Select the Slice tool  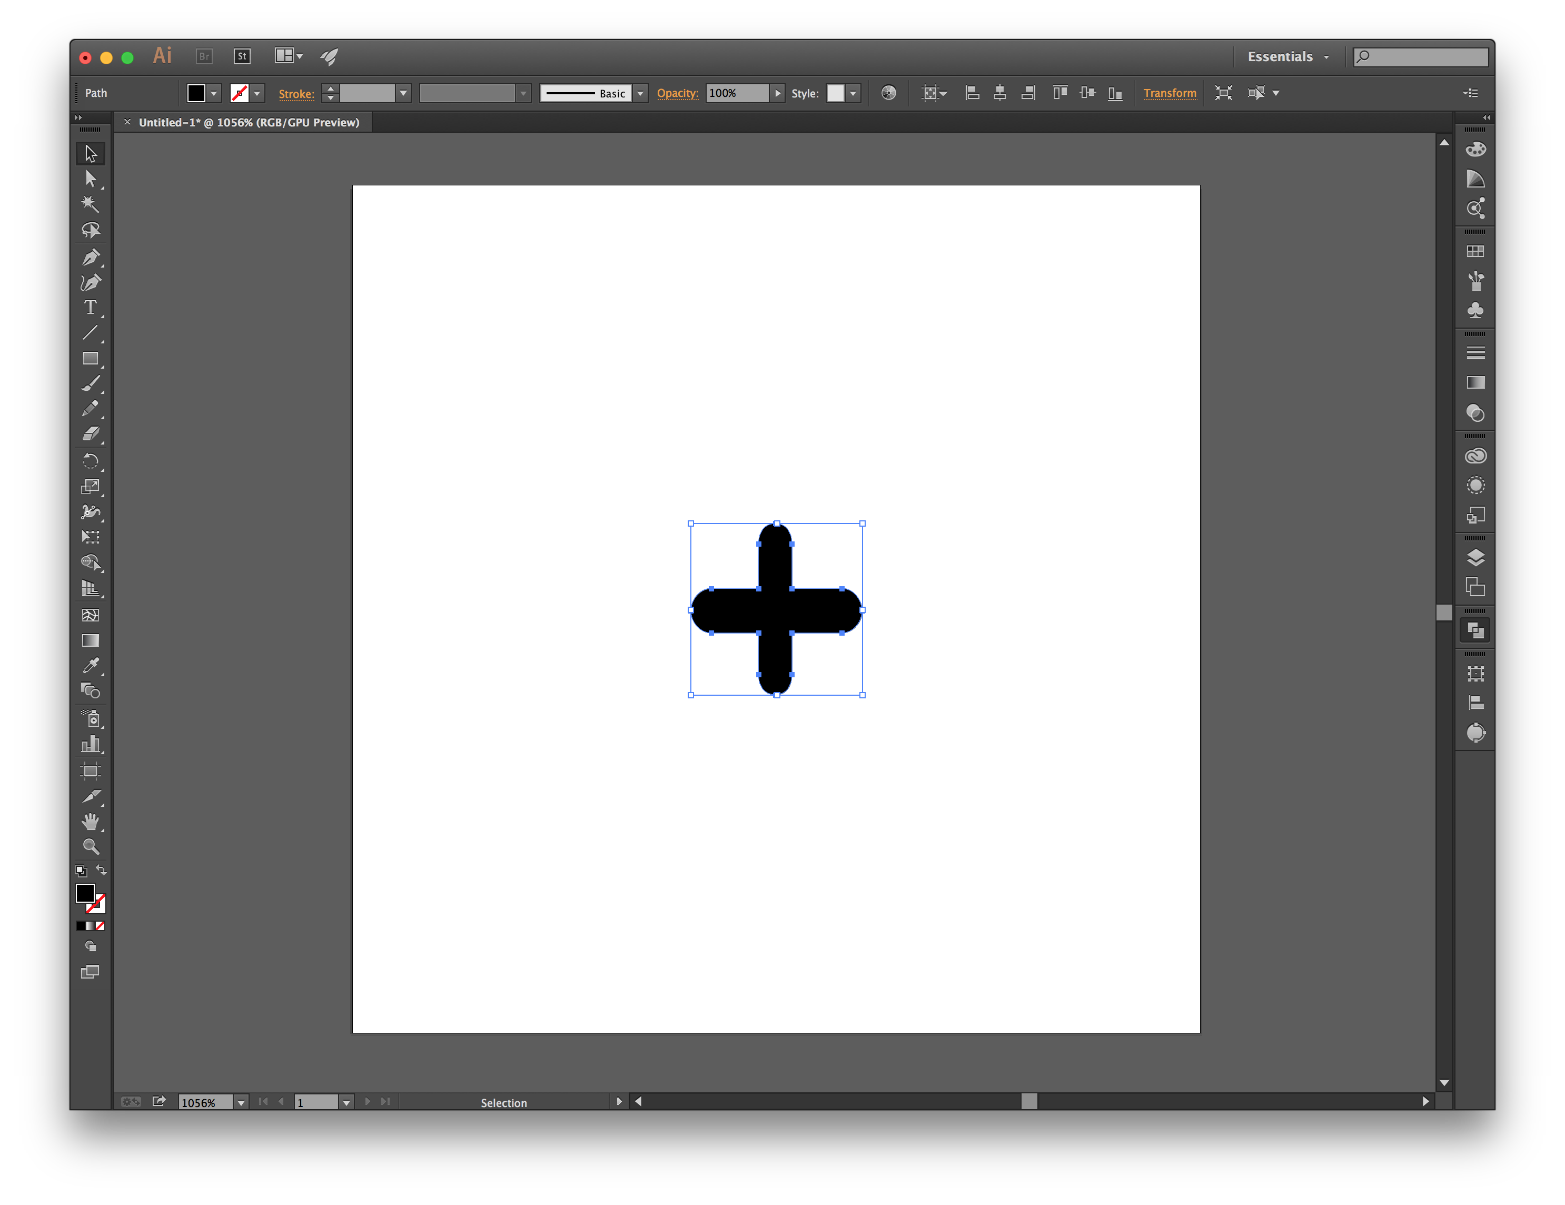90,796
